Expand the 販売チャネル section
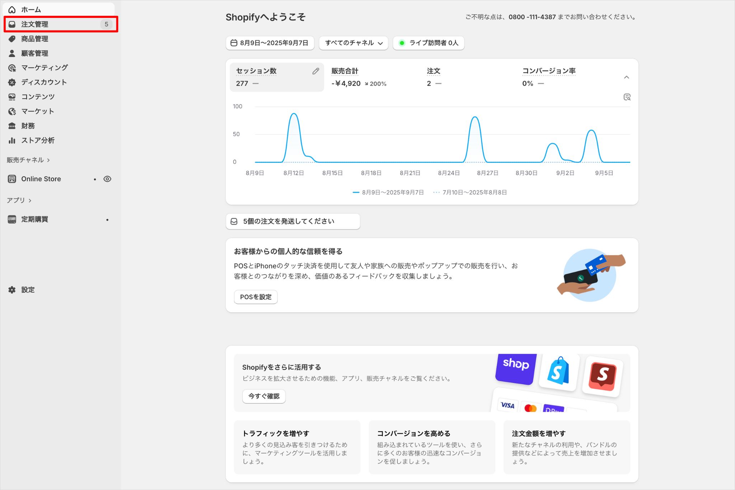The height and width of the screenshot is (490, 735). point(28,160)
